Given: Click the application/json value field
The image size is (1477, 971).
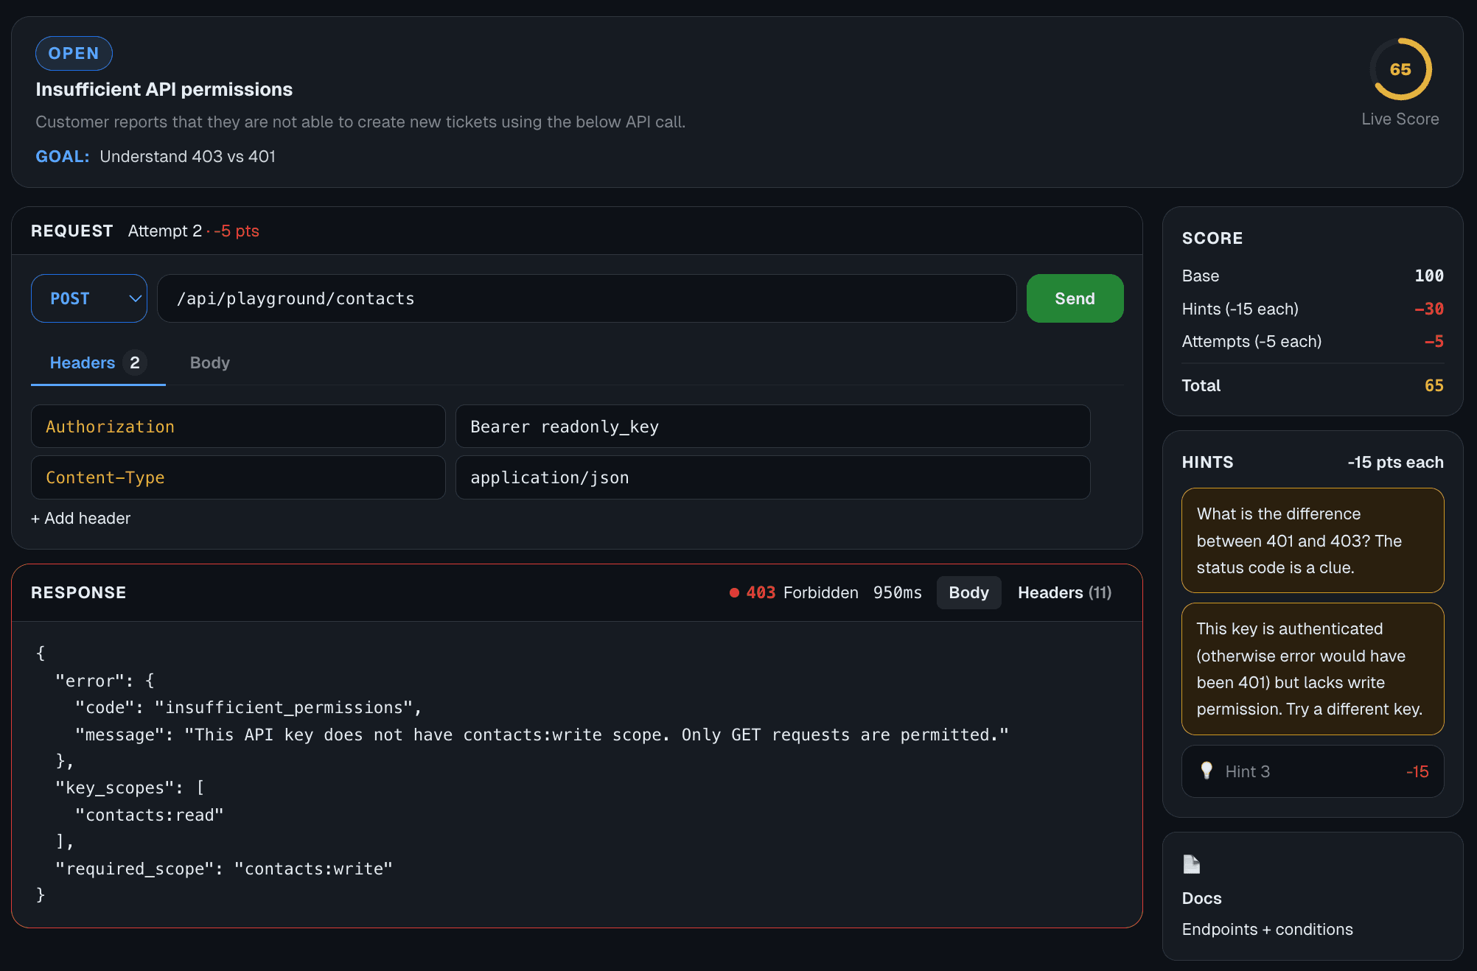Looking at the screenshot, I should 772,477.
